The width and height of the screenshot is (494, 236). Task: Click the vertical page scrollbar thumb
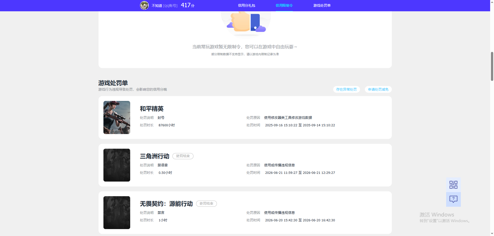(x=492, y=66)
